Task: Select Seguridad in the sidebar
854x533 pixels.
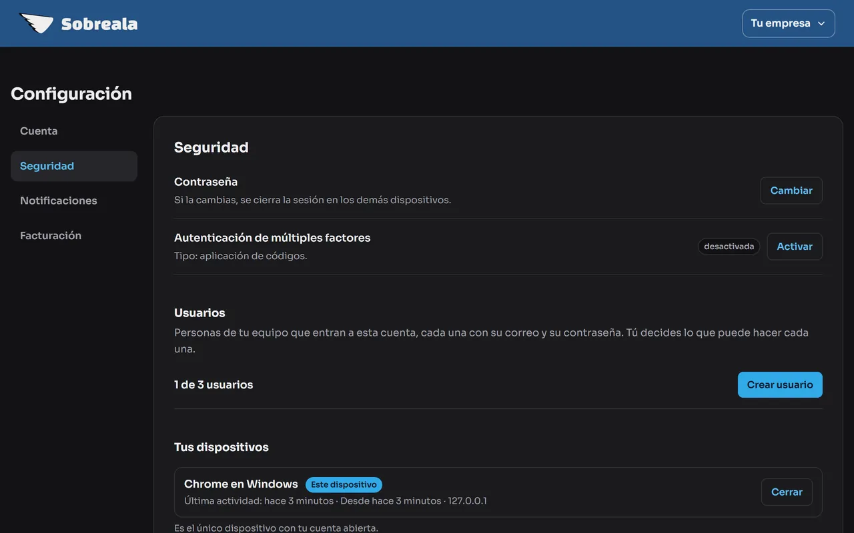Action: coord(74,166)
